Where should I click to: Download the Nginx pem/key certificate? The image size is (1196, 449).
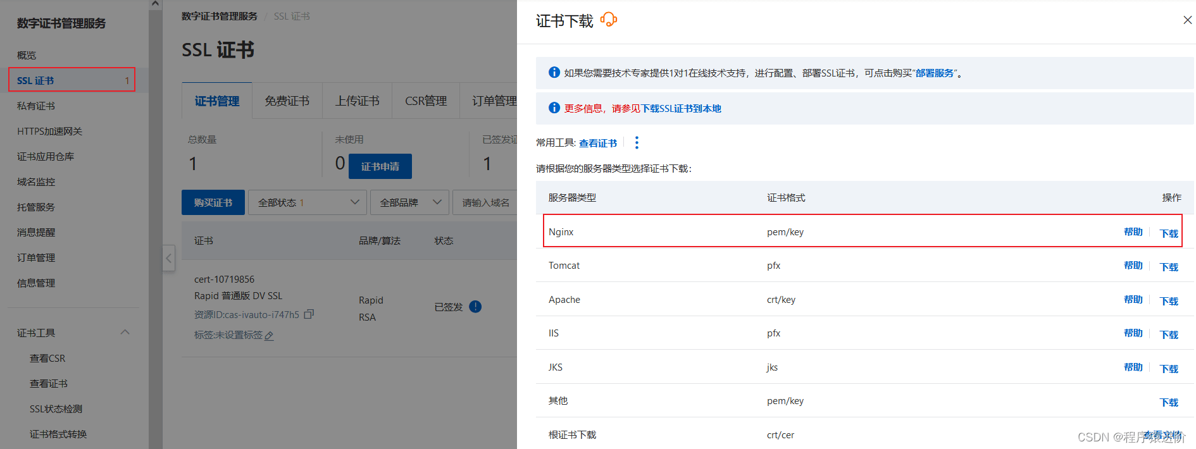1168,233
